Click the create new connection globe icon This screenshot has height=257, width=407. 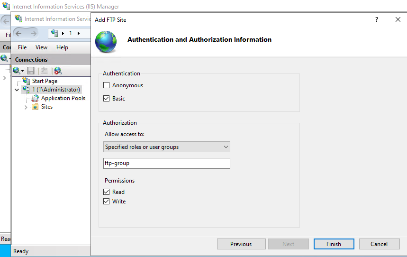(16, 71)
